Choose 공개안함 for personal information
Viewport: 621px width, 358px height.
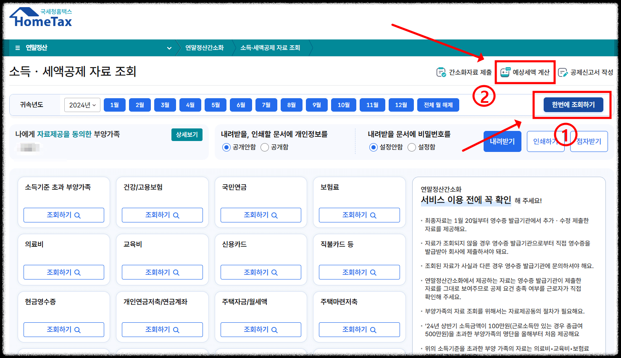tap(226, 147)
